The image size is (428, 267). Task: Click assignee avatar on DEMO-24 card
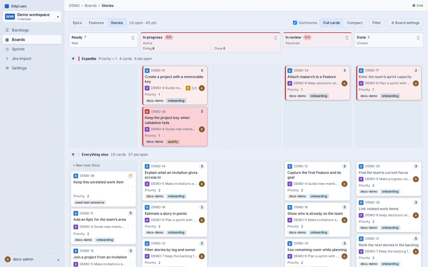pyautogui.click(x=344, y=83)
